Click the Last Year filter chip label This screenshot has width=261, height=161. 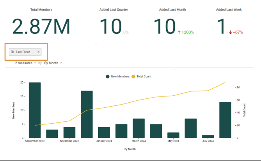point(23,52)
